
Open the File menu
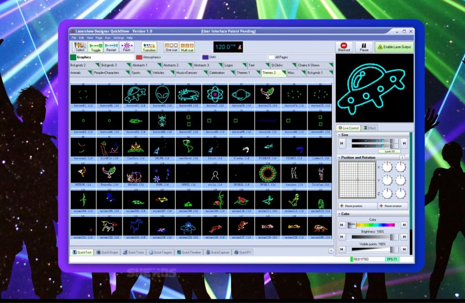(74, 38)
